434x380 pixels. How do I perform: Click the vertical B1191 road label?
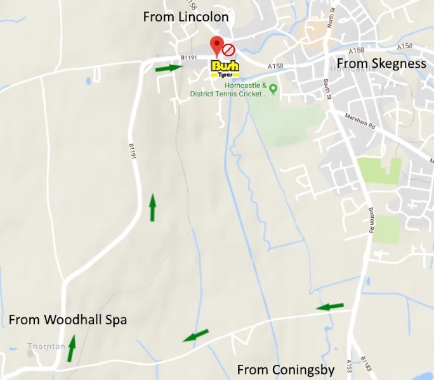[x=133, y=151]
